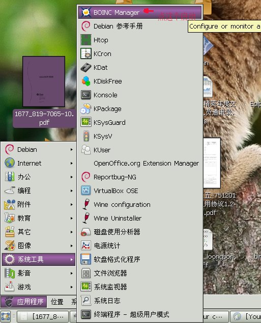Click the Reportbug-NG label

(115, 177)
